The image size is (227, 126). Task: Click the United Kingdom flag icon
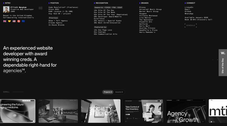point(5,21)
